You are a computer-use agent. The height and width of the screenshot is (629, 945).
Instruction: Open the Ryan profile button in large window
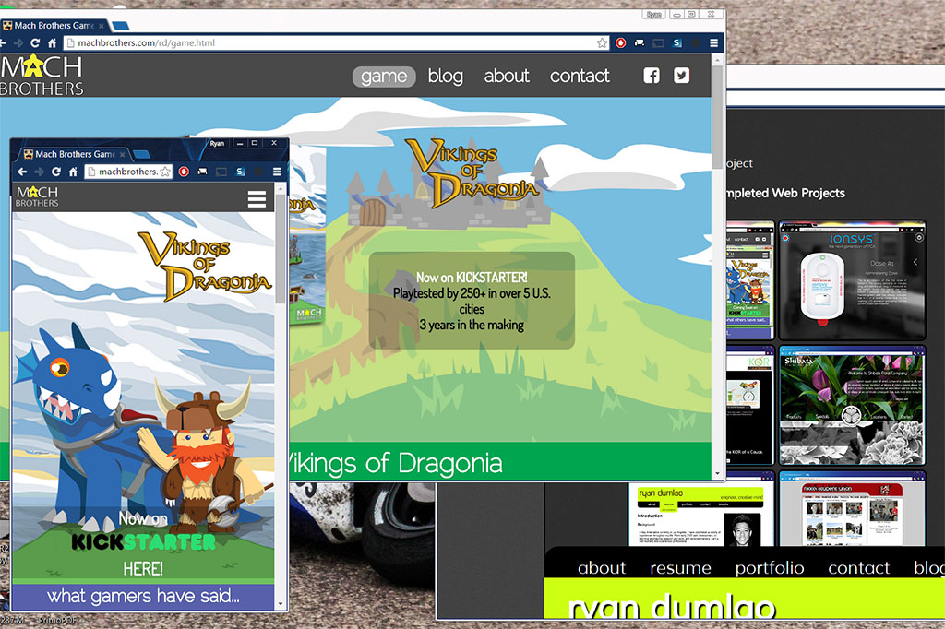(653, 15)
